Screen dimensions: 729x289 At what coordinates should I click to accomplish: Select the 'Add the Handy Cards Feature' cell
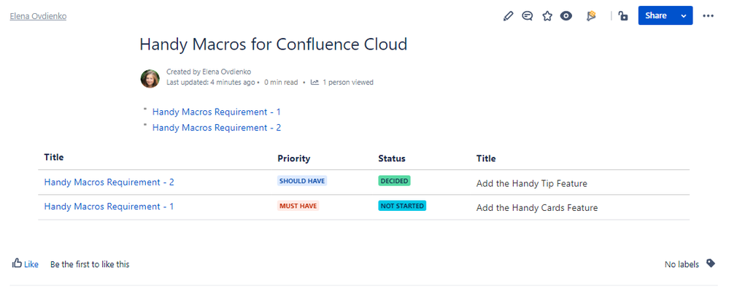[537, 208]
